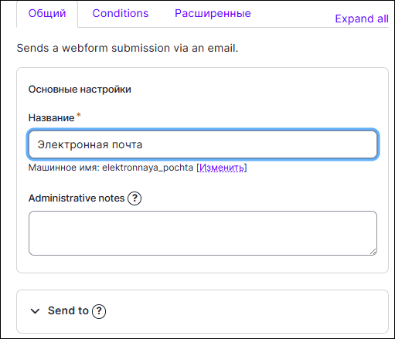This screenshot has width=395, height=339.
Task: Click the question mark icon next to Send to
Action: [x=99, y=311]
